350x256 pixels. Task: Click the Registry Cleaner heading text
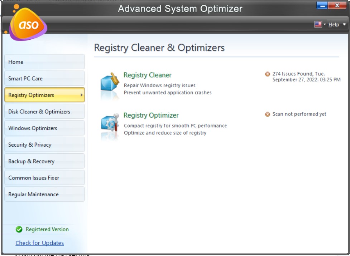point(147,75)
